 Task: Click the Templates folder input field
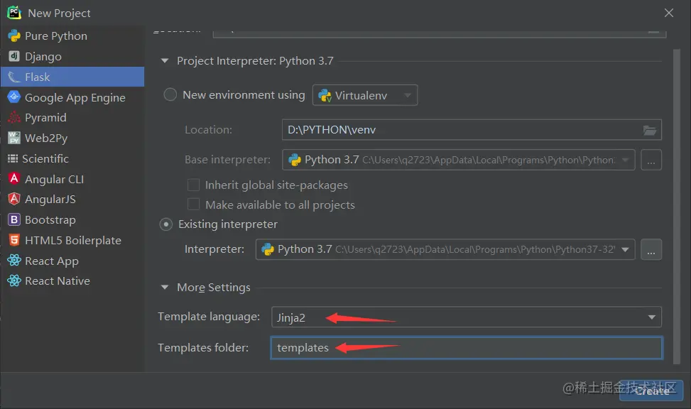(467, 348)
